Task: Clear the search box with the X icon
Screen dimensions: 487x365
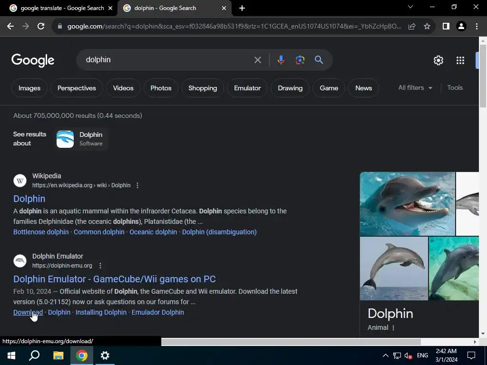Action: (x=258, y=60)
